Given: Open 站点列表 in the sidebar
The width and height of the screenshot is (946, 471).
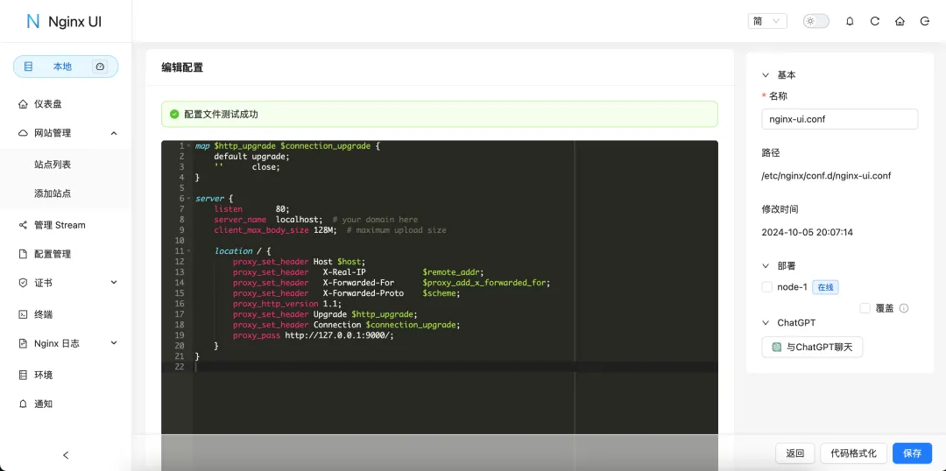Looking at the screenshot, I should click(x=53, y=165).
